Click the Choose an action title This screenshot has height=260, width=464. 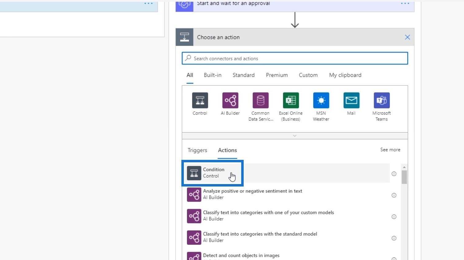tap(218, 37)
